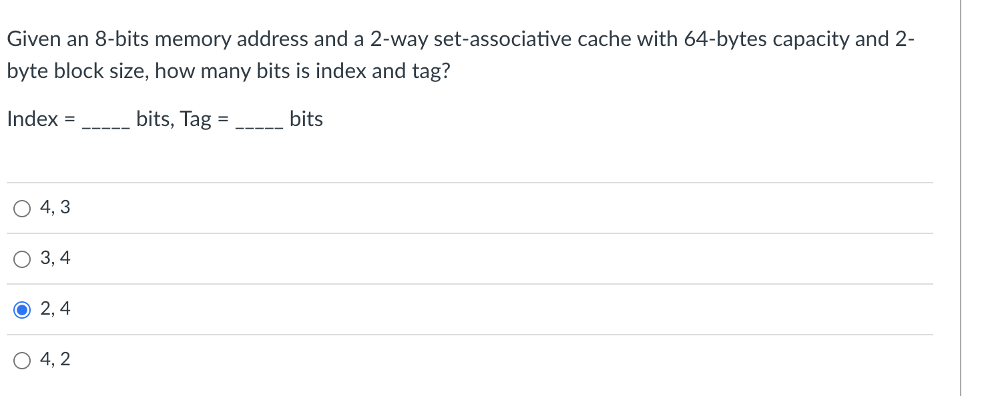Image resolution: width=984 pixels, height=396 pixels.
Task: Click the filled "2, 4" radio button
Action: pos(22,310)
